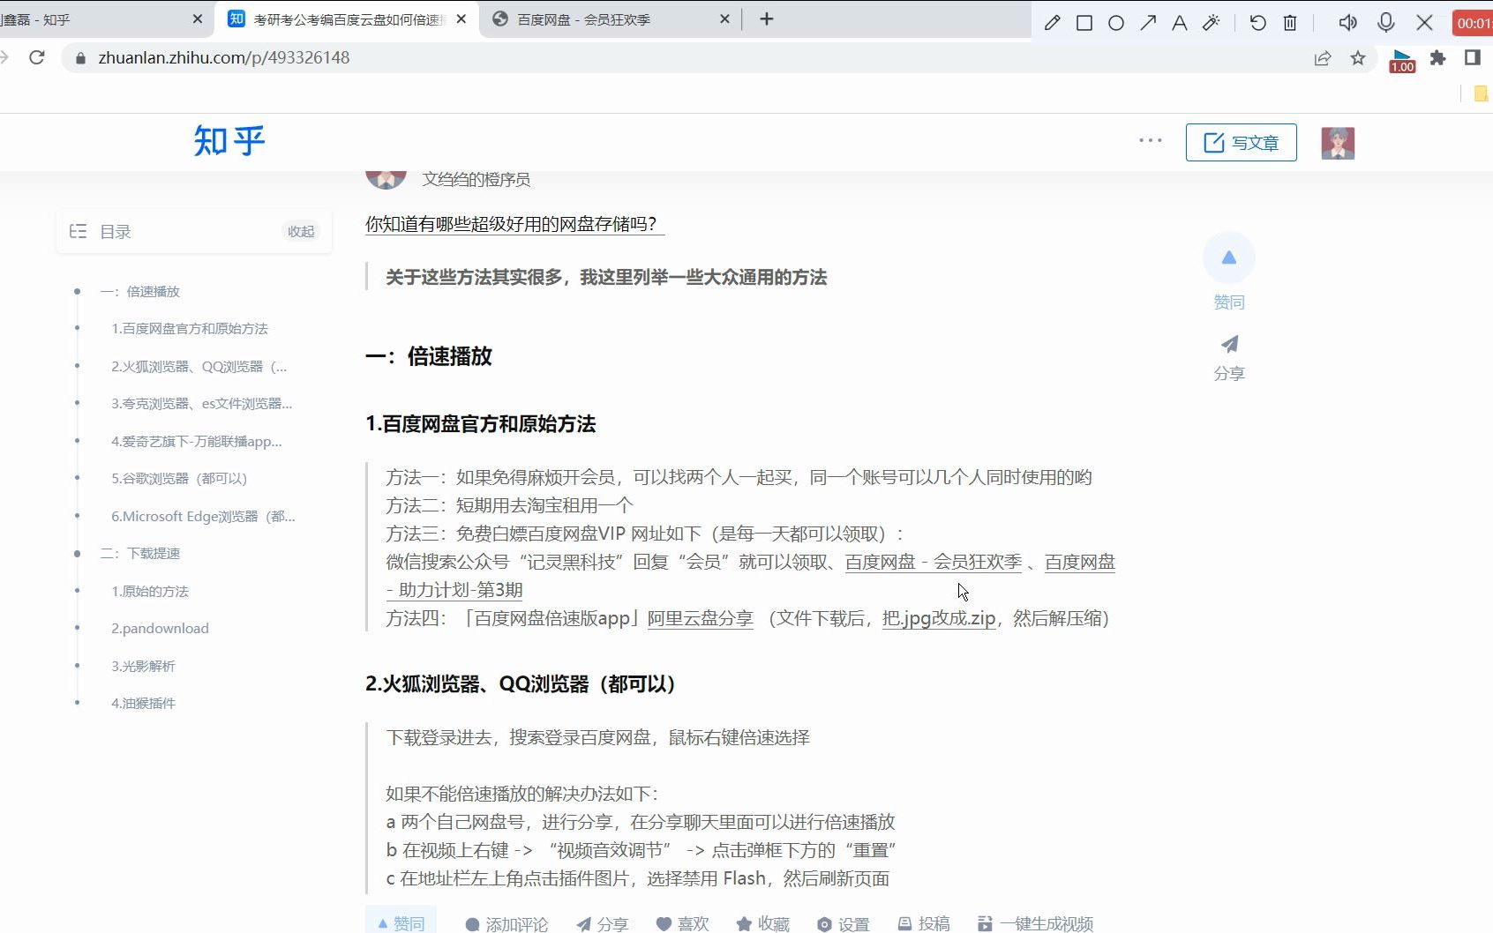Click the bottom bar 赞同 button

click(x=401, y=922)
